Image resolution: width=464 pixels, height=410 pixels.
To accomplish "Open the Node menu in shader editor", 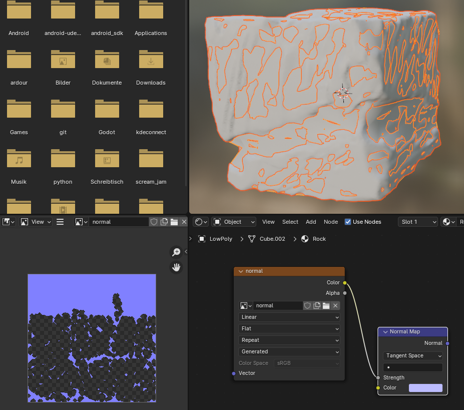I will point(331,222).
